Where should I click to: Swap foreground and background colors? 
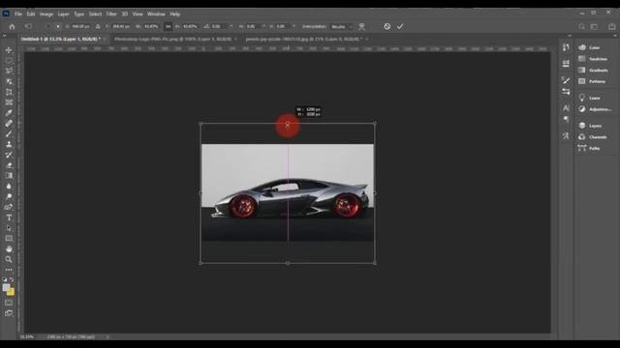[12, 279]
